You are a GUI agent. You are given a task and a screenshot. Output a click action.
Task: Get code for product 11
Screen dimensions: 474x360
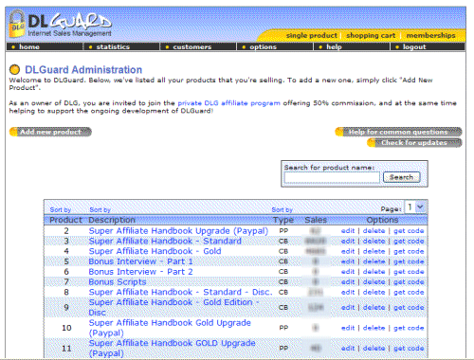click(409, 348)
